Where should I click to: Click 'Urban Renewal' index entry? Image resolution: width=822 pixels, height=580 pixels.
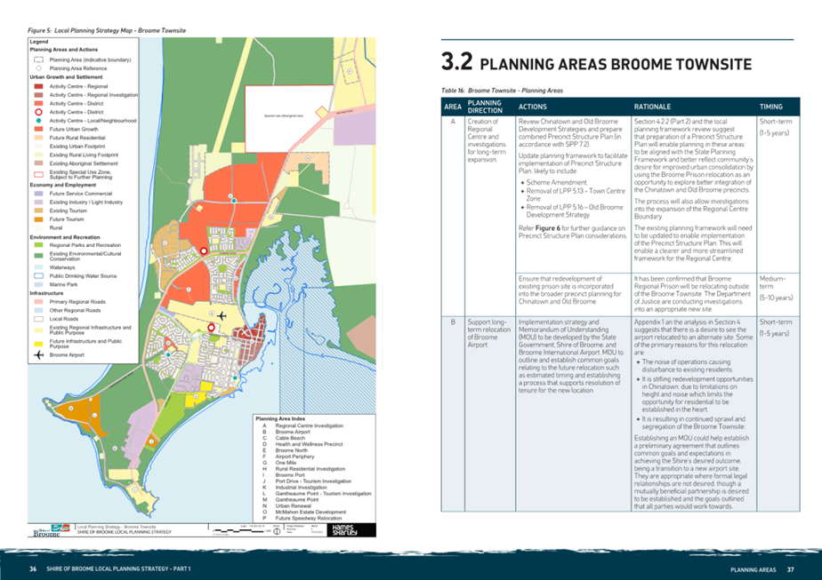click(x=292, y=506)
